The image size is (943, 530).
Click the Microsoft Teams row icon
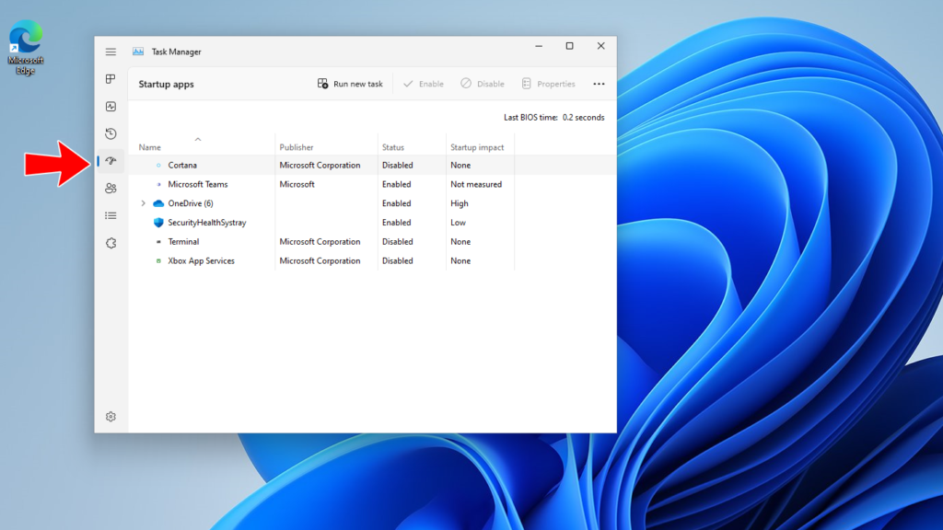(x=158, y=184)
